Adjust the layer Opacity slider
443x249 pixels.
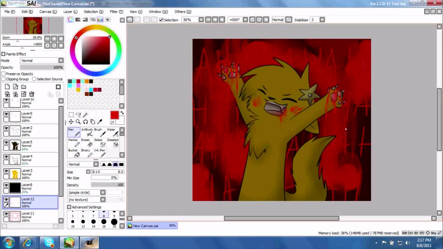[42, 67]
